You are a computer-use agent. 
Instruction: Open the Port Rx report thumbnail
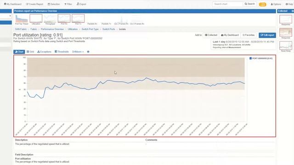pyautogui.click(x=64, y=19)
